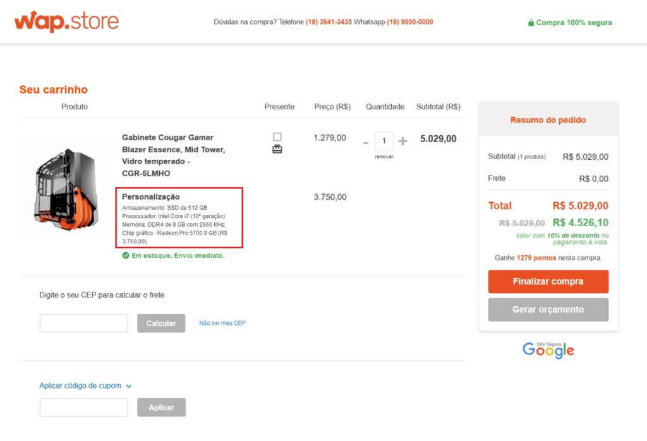Remove the item using the remover link

point(384,157)
